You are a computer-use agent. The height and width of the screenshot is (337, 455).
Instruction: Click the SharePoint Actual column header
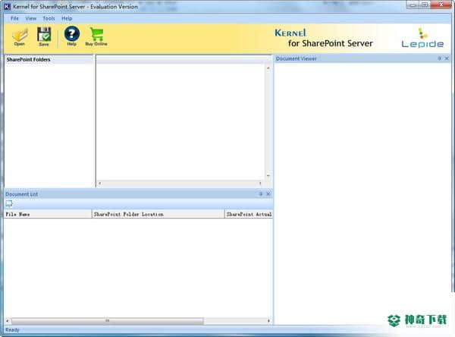249,214
